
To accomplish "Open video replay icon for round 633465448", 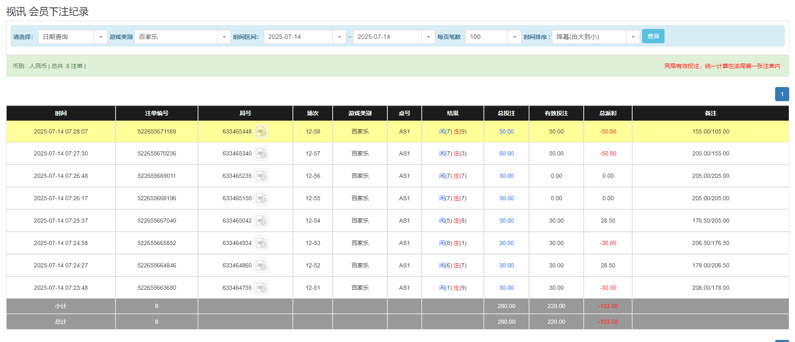I will [x=261, y=132].
